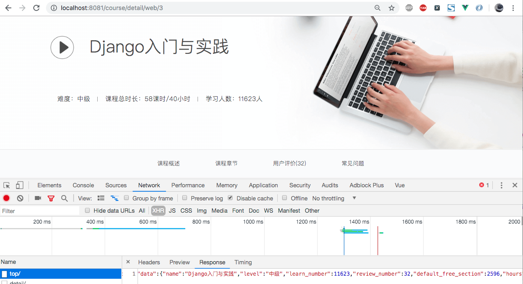Filter requests by JS
523x284 pixels.
172,210
